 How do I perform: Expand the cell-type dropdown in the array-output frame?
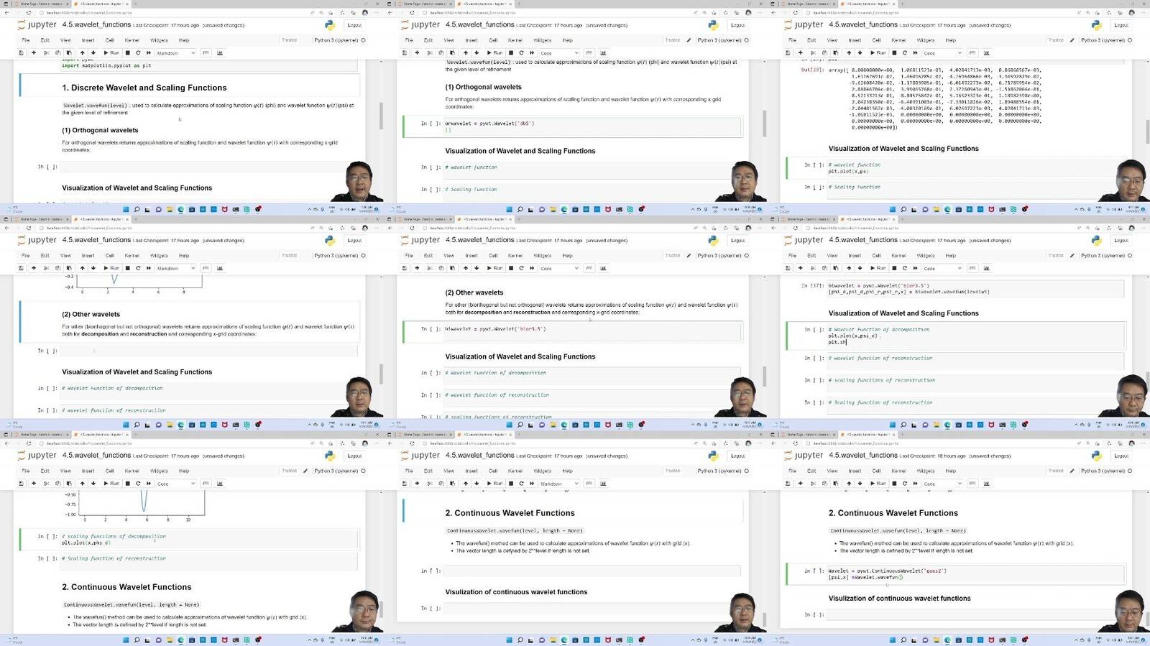(942, 52)
